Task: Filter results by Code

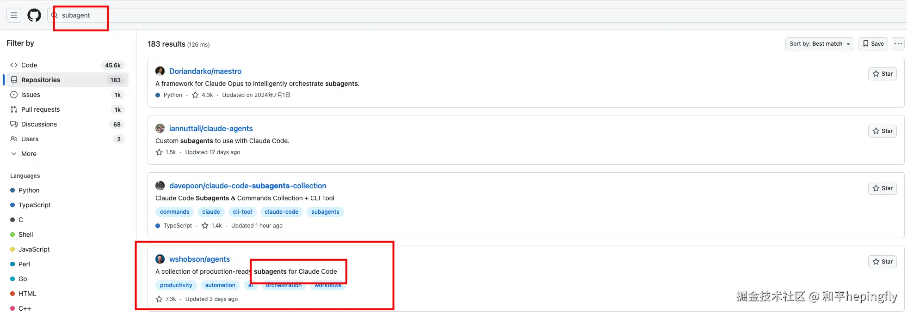Action: 67,65
